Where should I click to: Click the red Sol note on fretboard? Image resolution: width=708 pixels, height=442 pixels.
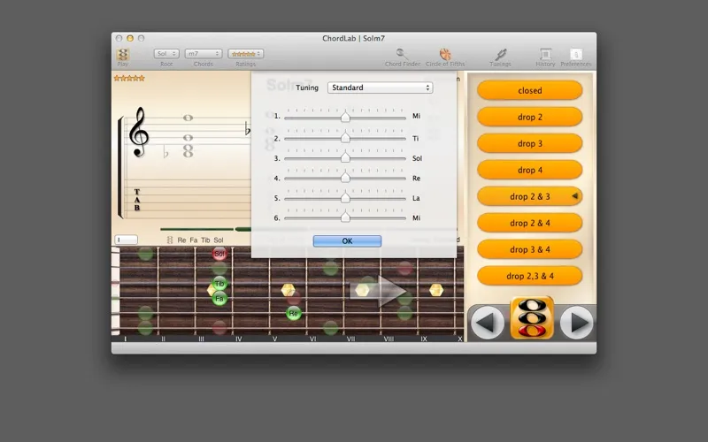click(219, 254)
